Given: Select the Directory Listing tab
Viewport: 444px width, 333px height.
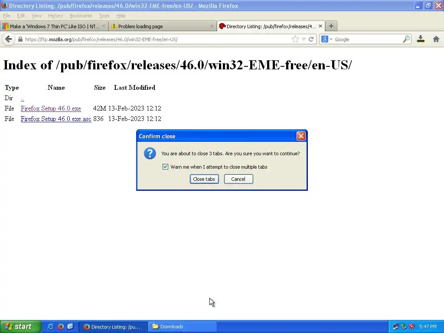Looking at the screenshot, I should [271, 26].
